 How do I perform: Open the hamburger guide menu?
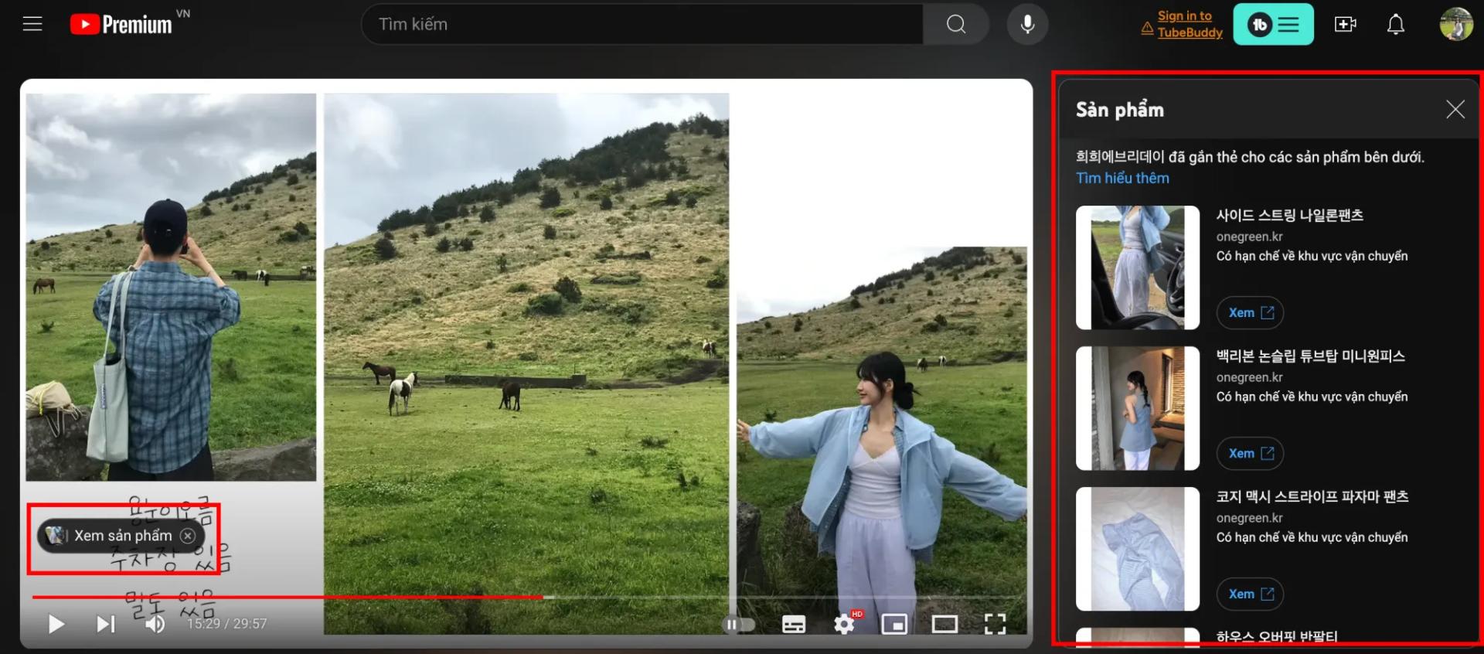coord(32,24)
